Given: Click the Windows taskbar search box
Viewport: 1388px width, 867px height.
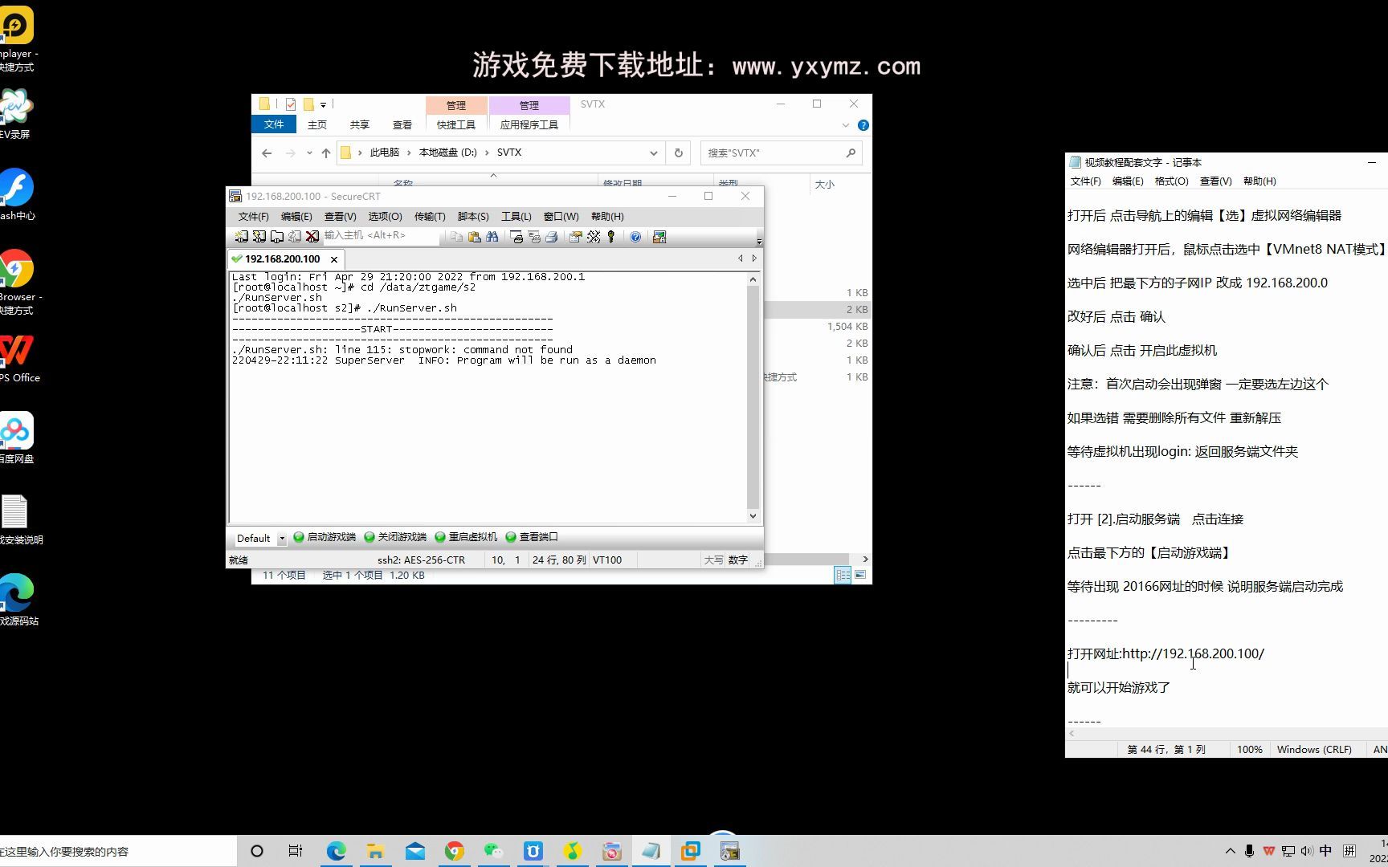Looking at the screenshot, I should tap(118, 851).
